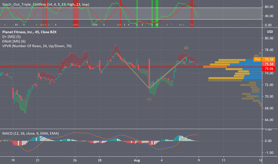Viewport: 278px width, 164px height.
Task: Click the 26 date label on time axis
Action: pos(75,160)
